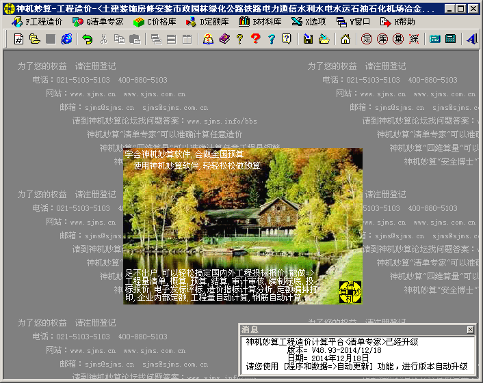Screen dimensions: 483x383
Task: Click the copy pages icon
Action: click(x=119, y=39)
